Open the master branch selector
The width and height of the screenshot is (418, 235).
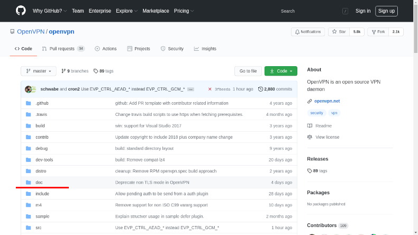point(39,71)
